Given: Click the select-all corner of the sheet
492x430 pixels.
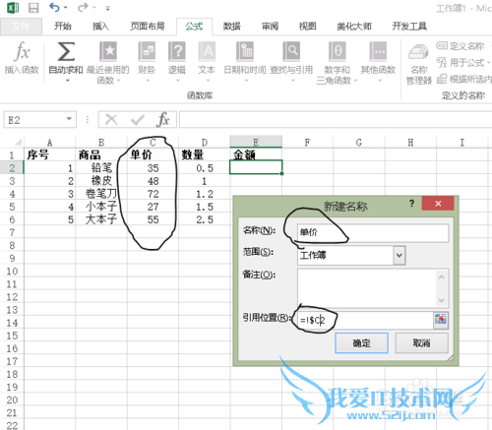Looking at the screenshot, I should pos(18,142).
